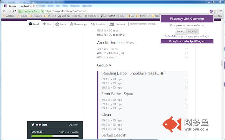Open the Apps shortcut in bookmarks bar

pyautogui.click(x=8, y=16)
